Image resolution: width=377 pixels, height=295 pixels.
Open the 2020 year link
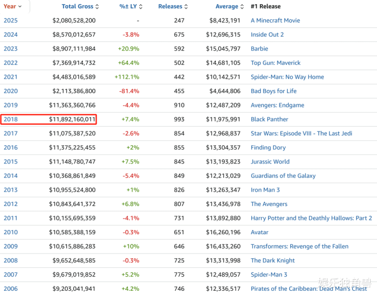click(10, 91)
